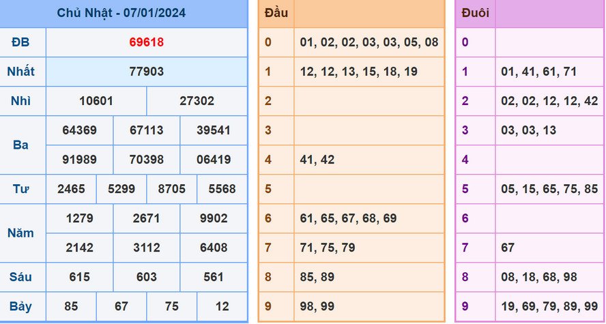Click the Đầu column header
Screen dimensions: 606x324
[x=276, y=13]
